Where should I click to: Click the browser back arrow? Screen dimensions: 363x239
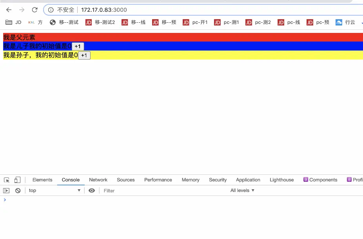pos(9,10)
